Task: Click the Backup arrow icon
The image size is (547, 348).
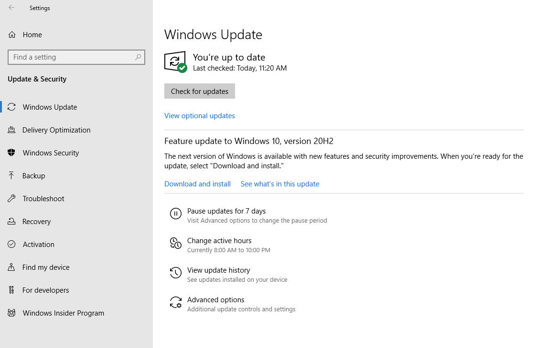Action: point(11,175)
